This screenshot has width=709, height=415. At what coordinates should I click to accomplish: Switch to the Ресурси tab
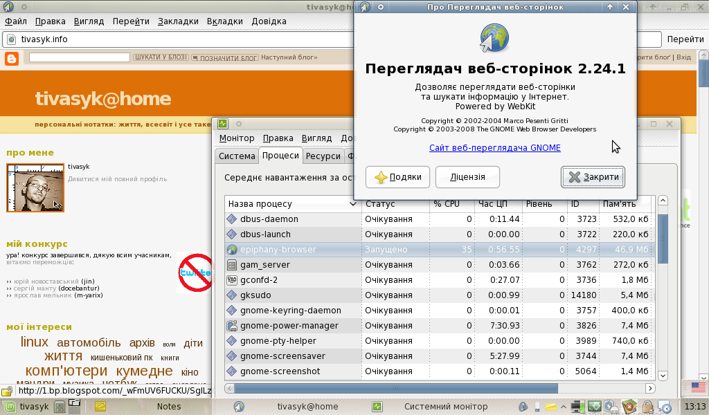click(x=323, y=156)
